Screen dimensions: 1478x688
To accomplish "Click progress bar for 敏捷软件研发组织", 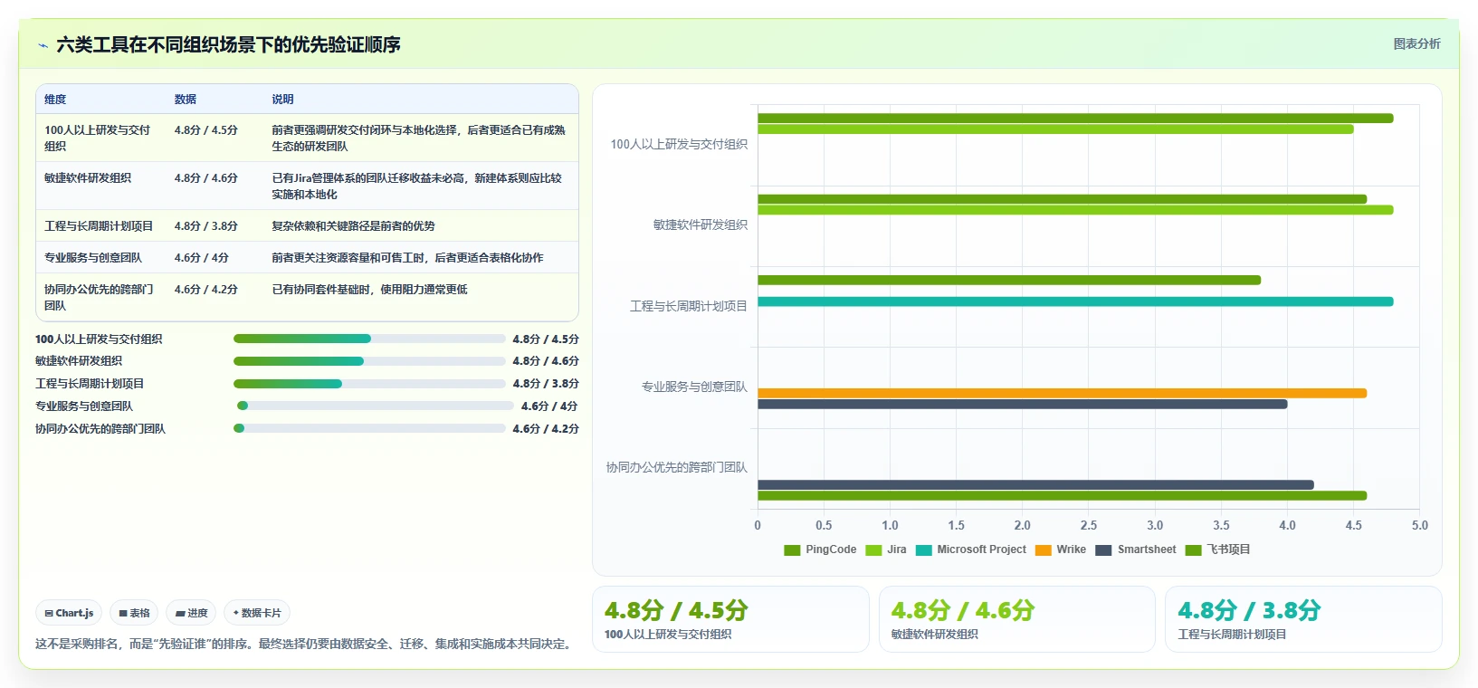I will click(x=369, y=361).
